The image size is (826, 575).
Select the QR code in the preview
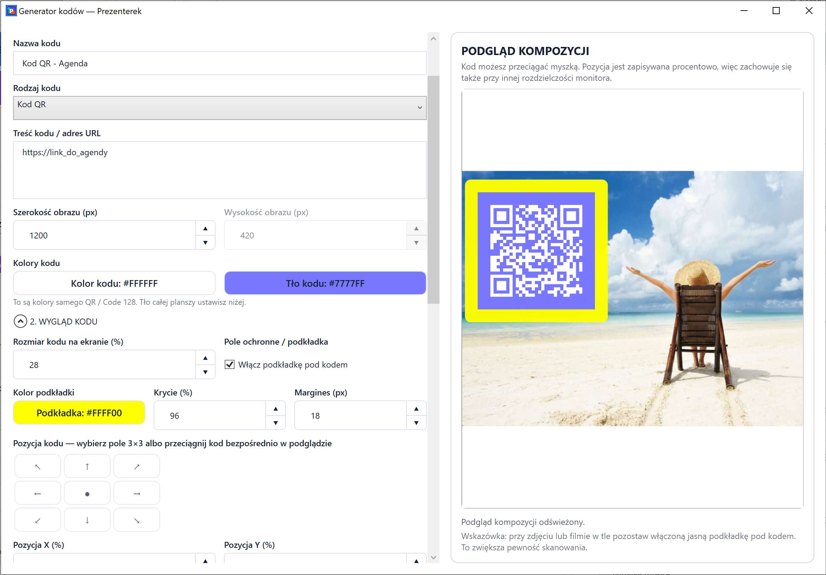[536, 251]
